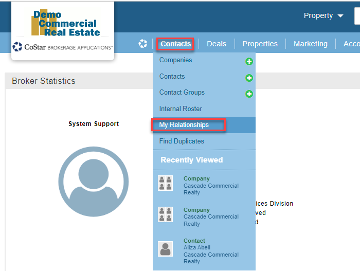Expand the Marketing navigation menu
Screen dimensions: 360x271
tap(310, 44)
